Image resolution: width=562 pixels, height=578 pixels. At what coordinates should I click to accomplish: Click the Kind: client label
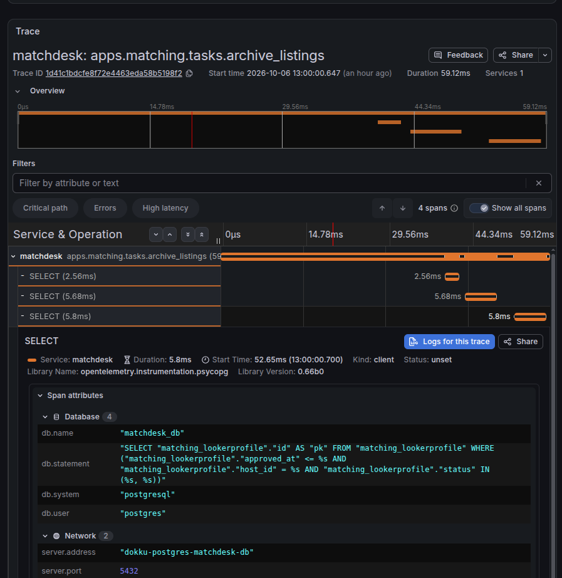click(373, 360)
